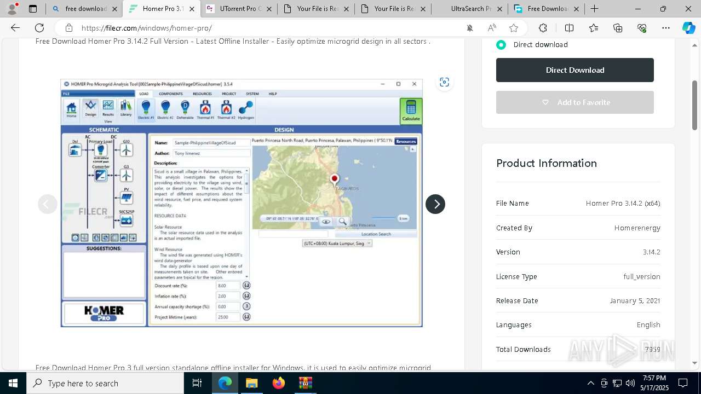Click the browser Back arrow
The width and height of the screenshot is (701, 394).
(x=15, y=28)
